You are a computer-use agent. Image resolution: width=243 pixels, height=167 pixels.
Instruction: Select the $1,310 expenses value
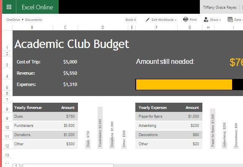point(70,84)
